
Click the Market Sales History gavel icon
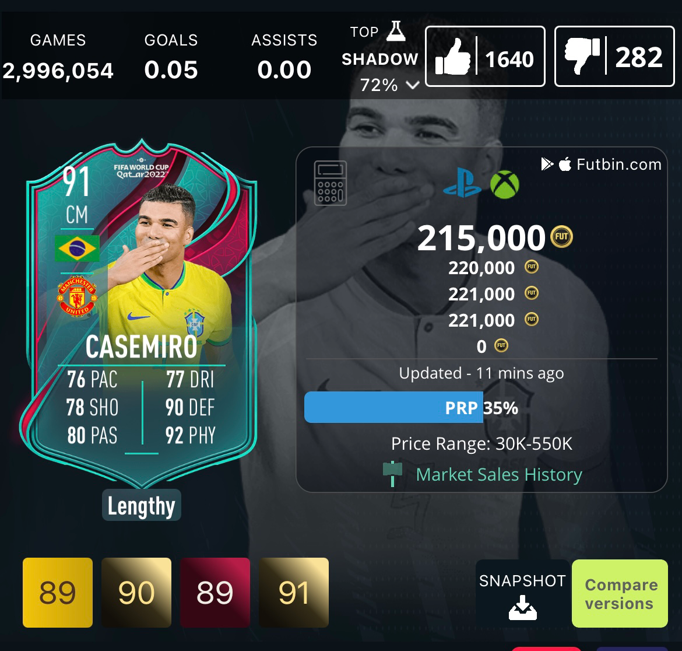(392, 474)
